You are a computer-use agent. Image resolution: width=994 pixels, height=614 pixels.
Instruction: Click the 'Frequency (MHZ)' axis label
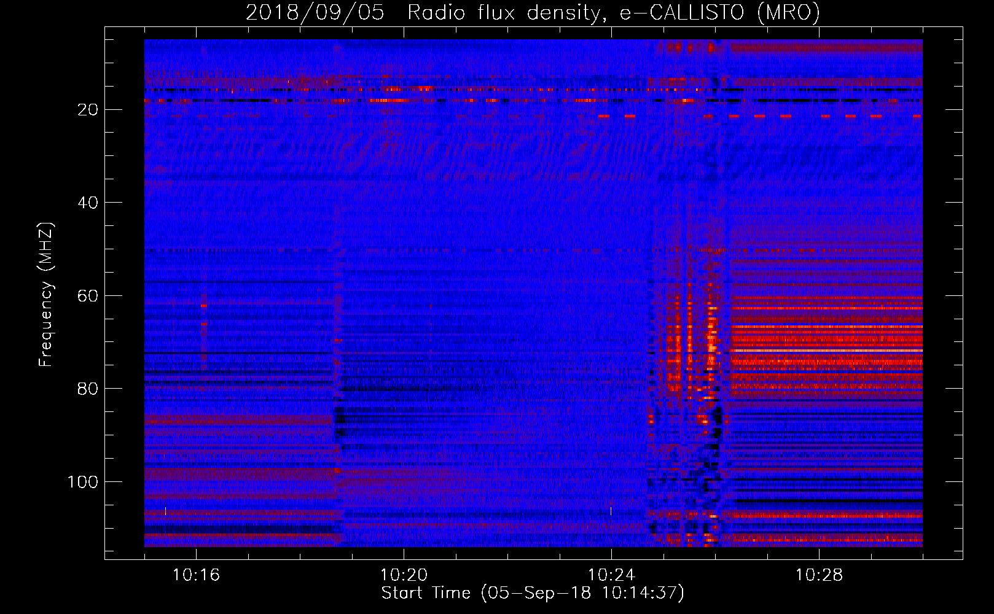(47, 295)
